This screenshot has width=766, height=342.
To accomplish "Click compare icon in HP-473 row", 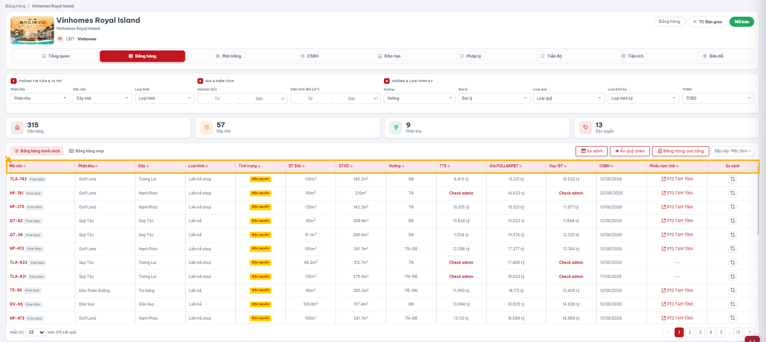I will (x=732, y=318).
